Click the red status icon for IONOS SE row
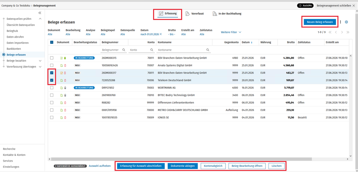358x172 pixels. tap(65, 117)
